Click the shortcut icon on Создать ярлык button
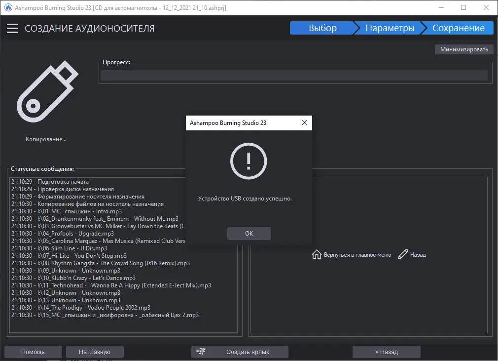The height and width of the screenshot is (361, 498). [x=202, y=352]
